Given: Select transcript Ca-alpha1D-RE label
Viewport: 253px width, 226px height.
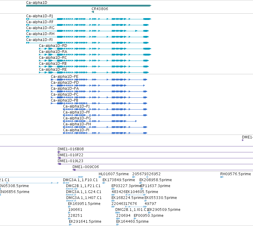Looking at the screenshot, I should [x=53, y=69].
